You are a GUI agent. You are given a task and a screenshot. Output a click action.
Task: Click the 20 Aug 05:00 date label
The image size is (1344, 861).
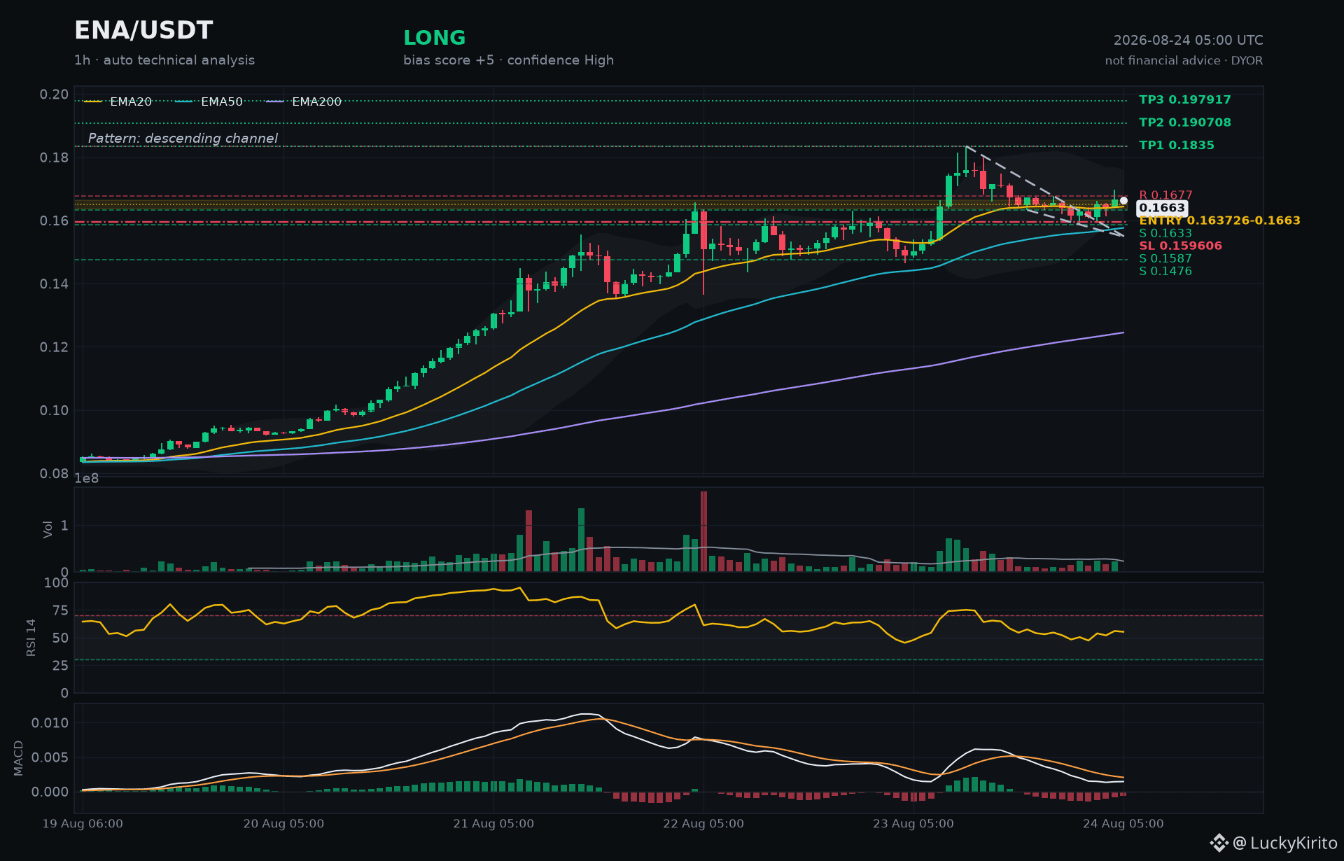pos(283,824)
